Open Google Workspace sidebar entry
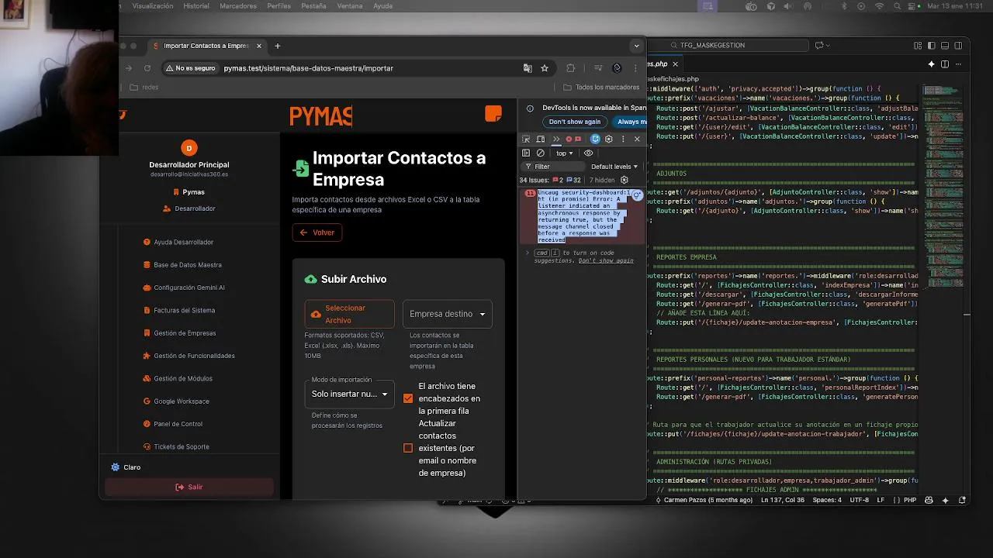This screenshot has width=993, height=558. point(176,401)
